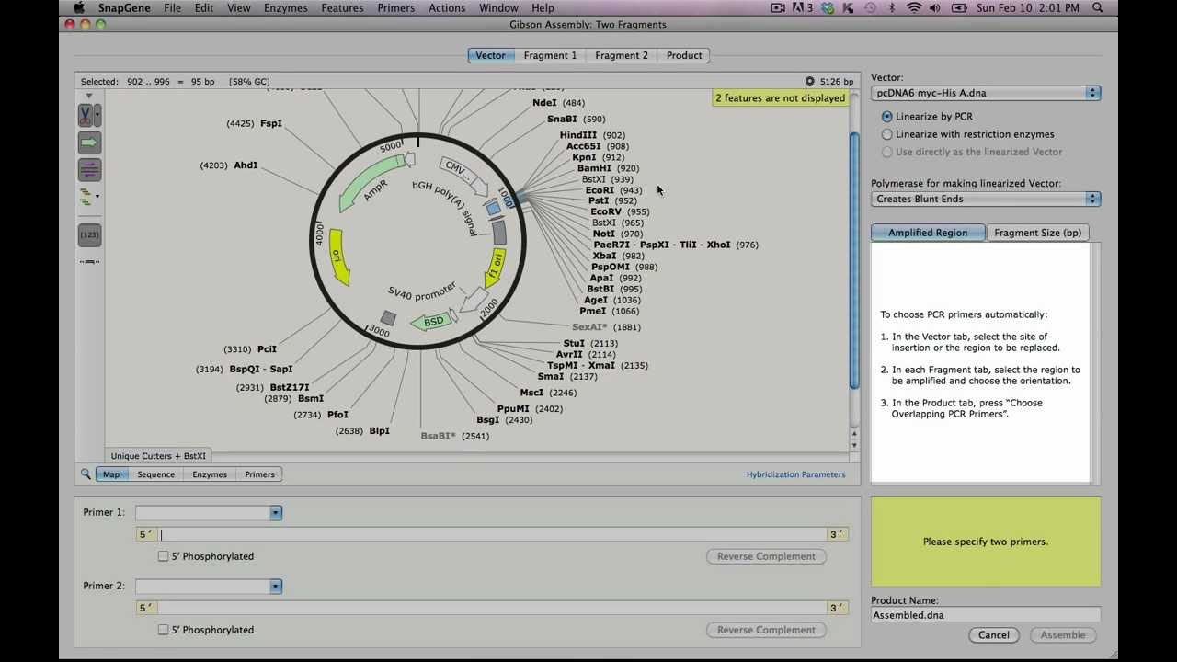This screenshot has width=1177, height=662.
Task: Click Primer 1's Reverse Complement button
Action: pyautogui.click(x=766, y=556)
